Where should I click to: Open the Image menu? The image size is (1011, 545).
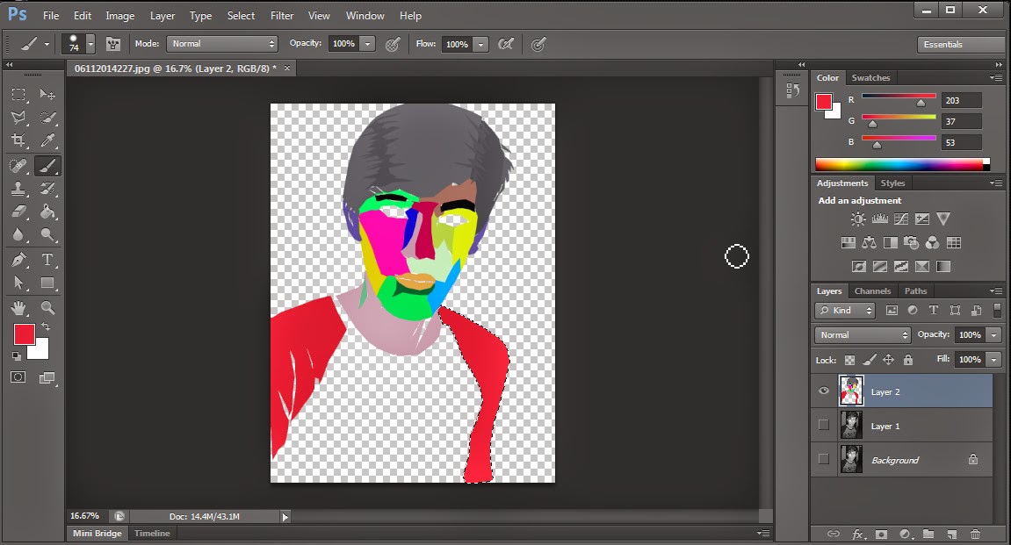click(x=120, y=16)
